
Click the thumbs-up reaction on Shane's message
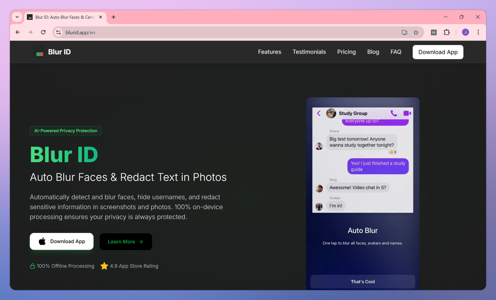click(392, 152)
